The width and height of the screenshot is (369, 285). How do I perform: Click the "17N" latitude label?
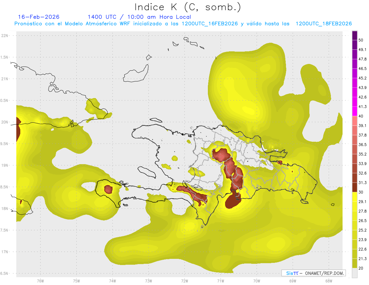pos(4,252)
